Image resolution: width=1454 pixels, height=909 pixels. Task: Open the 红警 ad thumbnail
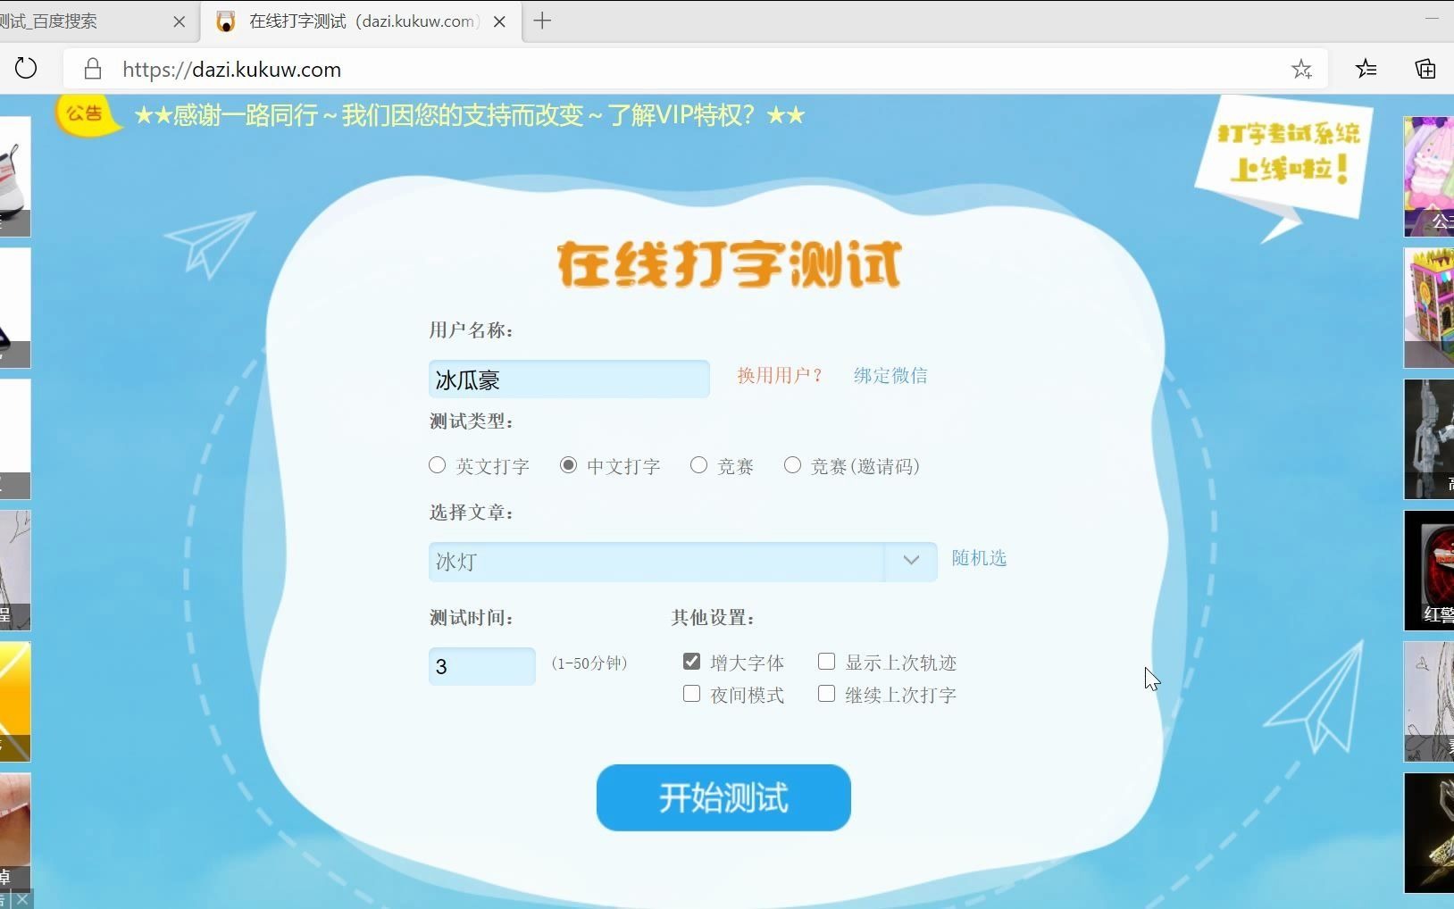pos(1429,570)
